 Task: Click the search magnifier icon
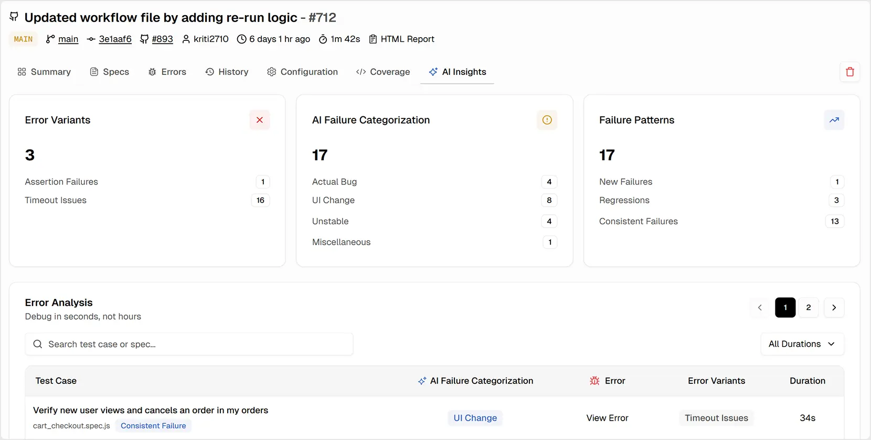click(x=38, y=344)
